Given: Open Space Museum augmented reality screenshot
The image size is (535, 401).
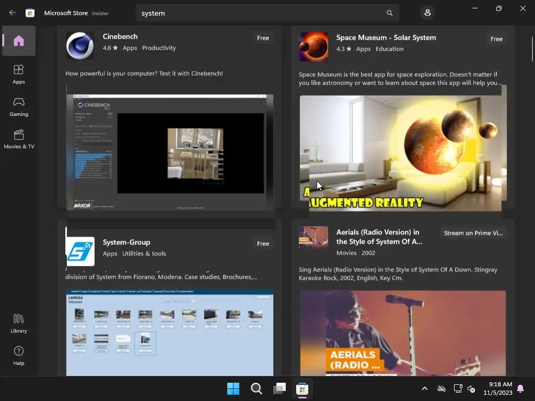Looking at the screenshot, I should pyautogui.click(x=403, y=153).
